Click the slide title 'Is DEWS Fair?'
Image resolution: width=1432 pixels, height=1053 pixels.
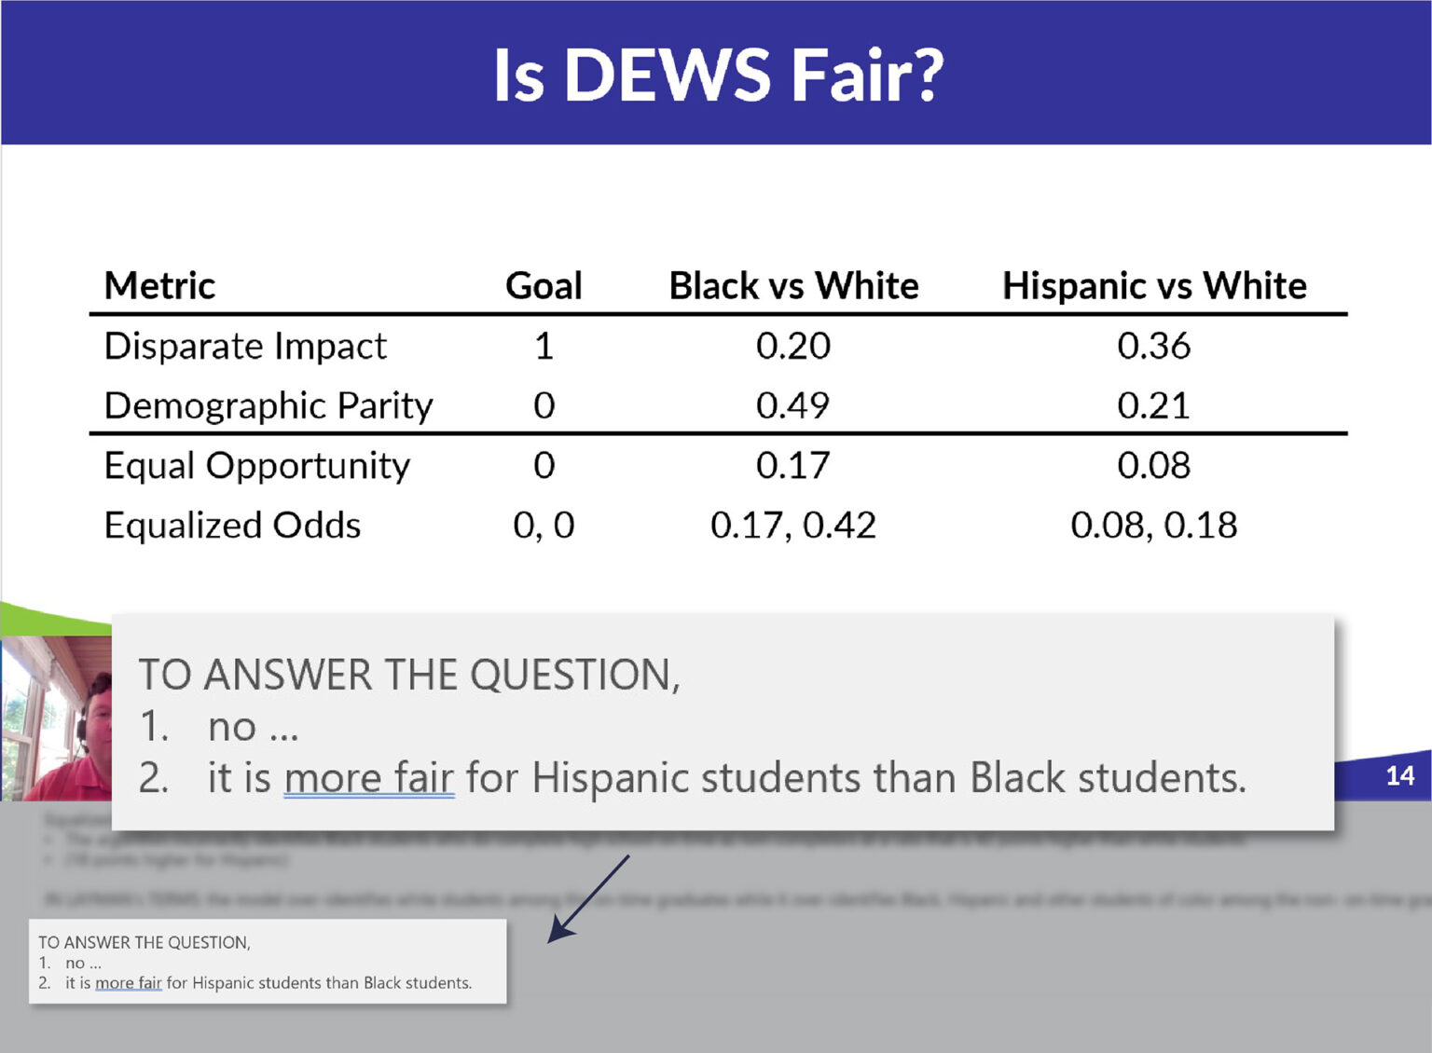point(716,75)
